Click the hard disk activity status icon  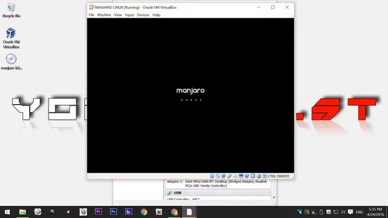(212, 176)
